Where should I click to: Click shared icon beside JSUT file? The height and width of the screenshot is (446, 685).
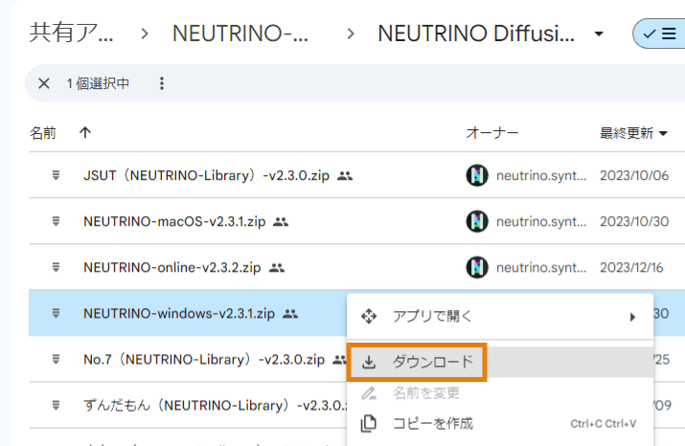point(345,176)
